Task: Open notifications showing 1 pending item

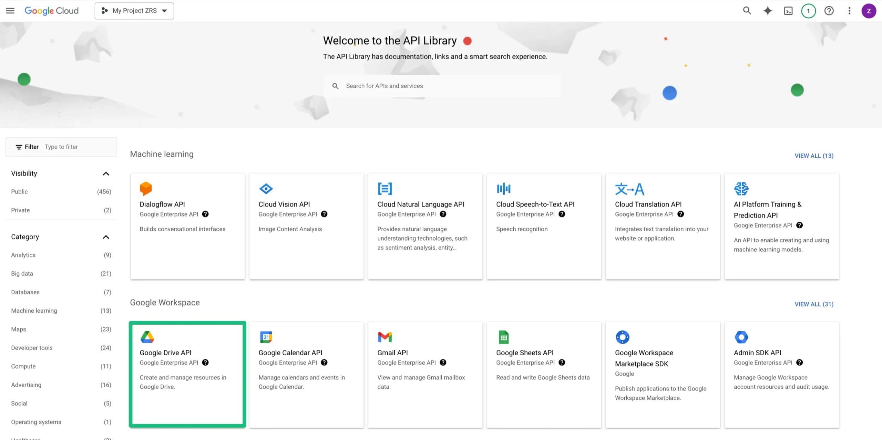Action: [809, 11]
